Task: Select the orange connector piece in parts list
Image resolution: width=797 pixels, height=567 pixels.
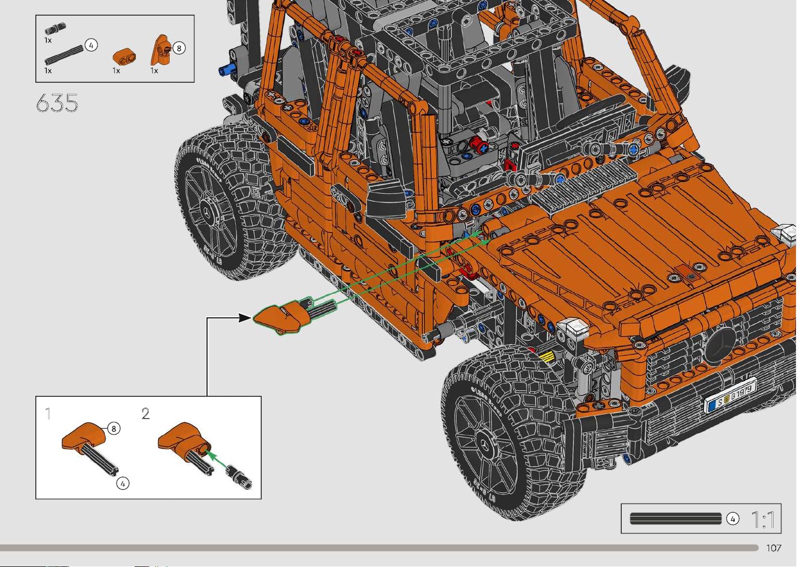Action: (x=125, y=56)
